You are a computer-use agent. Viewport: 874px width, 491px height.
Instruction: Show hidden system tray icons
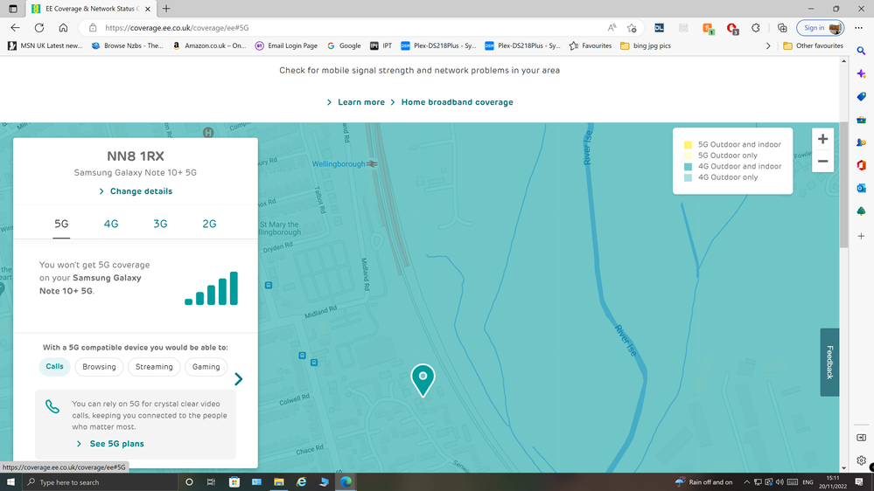tap(746, 482)
